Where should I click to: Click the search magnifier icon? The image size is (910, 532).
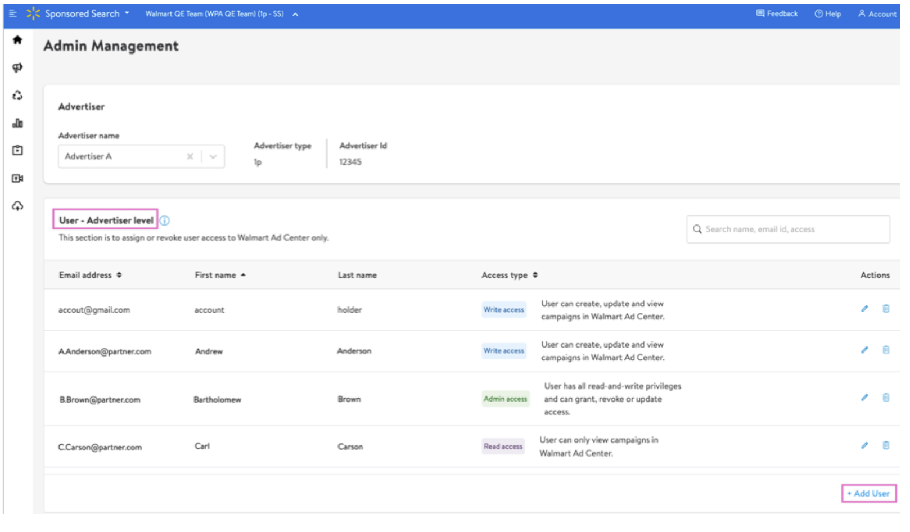pos(697,229)
